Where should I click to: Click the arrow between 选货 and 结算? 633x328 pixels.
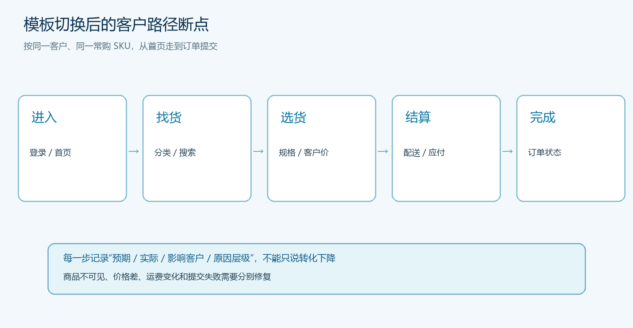(383, 151)
